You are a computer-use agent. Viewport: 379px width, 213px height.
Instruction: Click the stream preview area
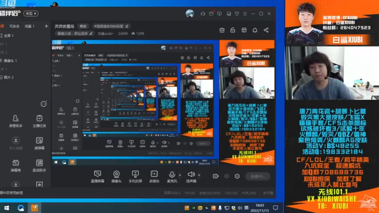(x=163, y=103)
